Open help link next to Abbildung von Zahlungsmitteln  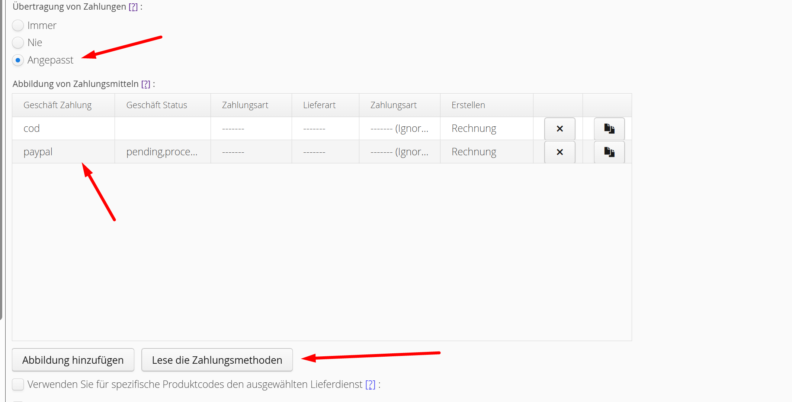146,84
